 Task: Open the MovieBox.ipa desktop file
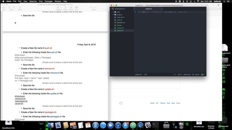coord(199,124)
